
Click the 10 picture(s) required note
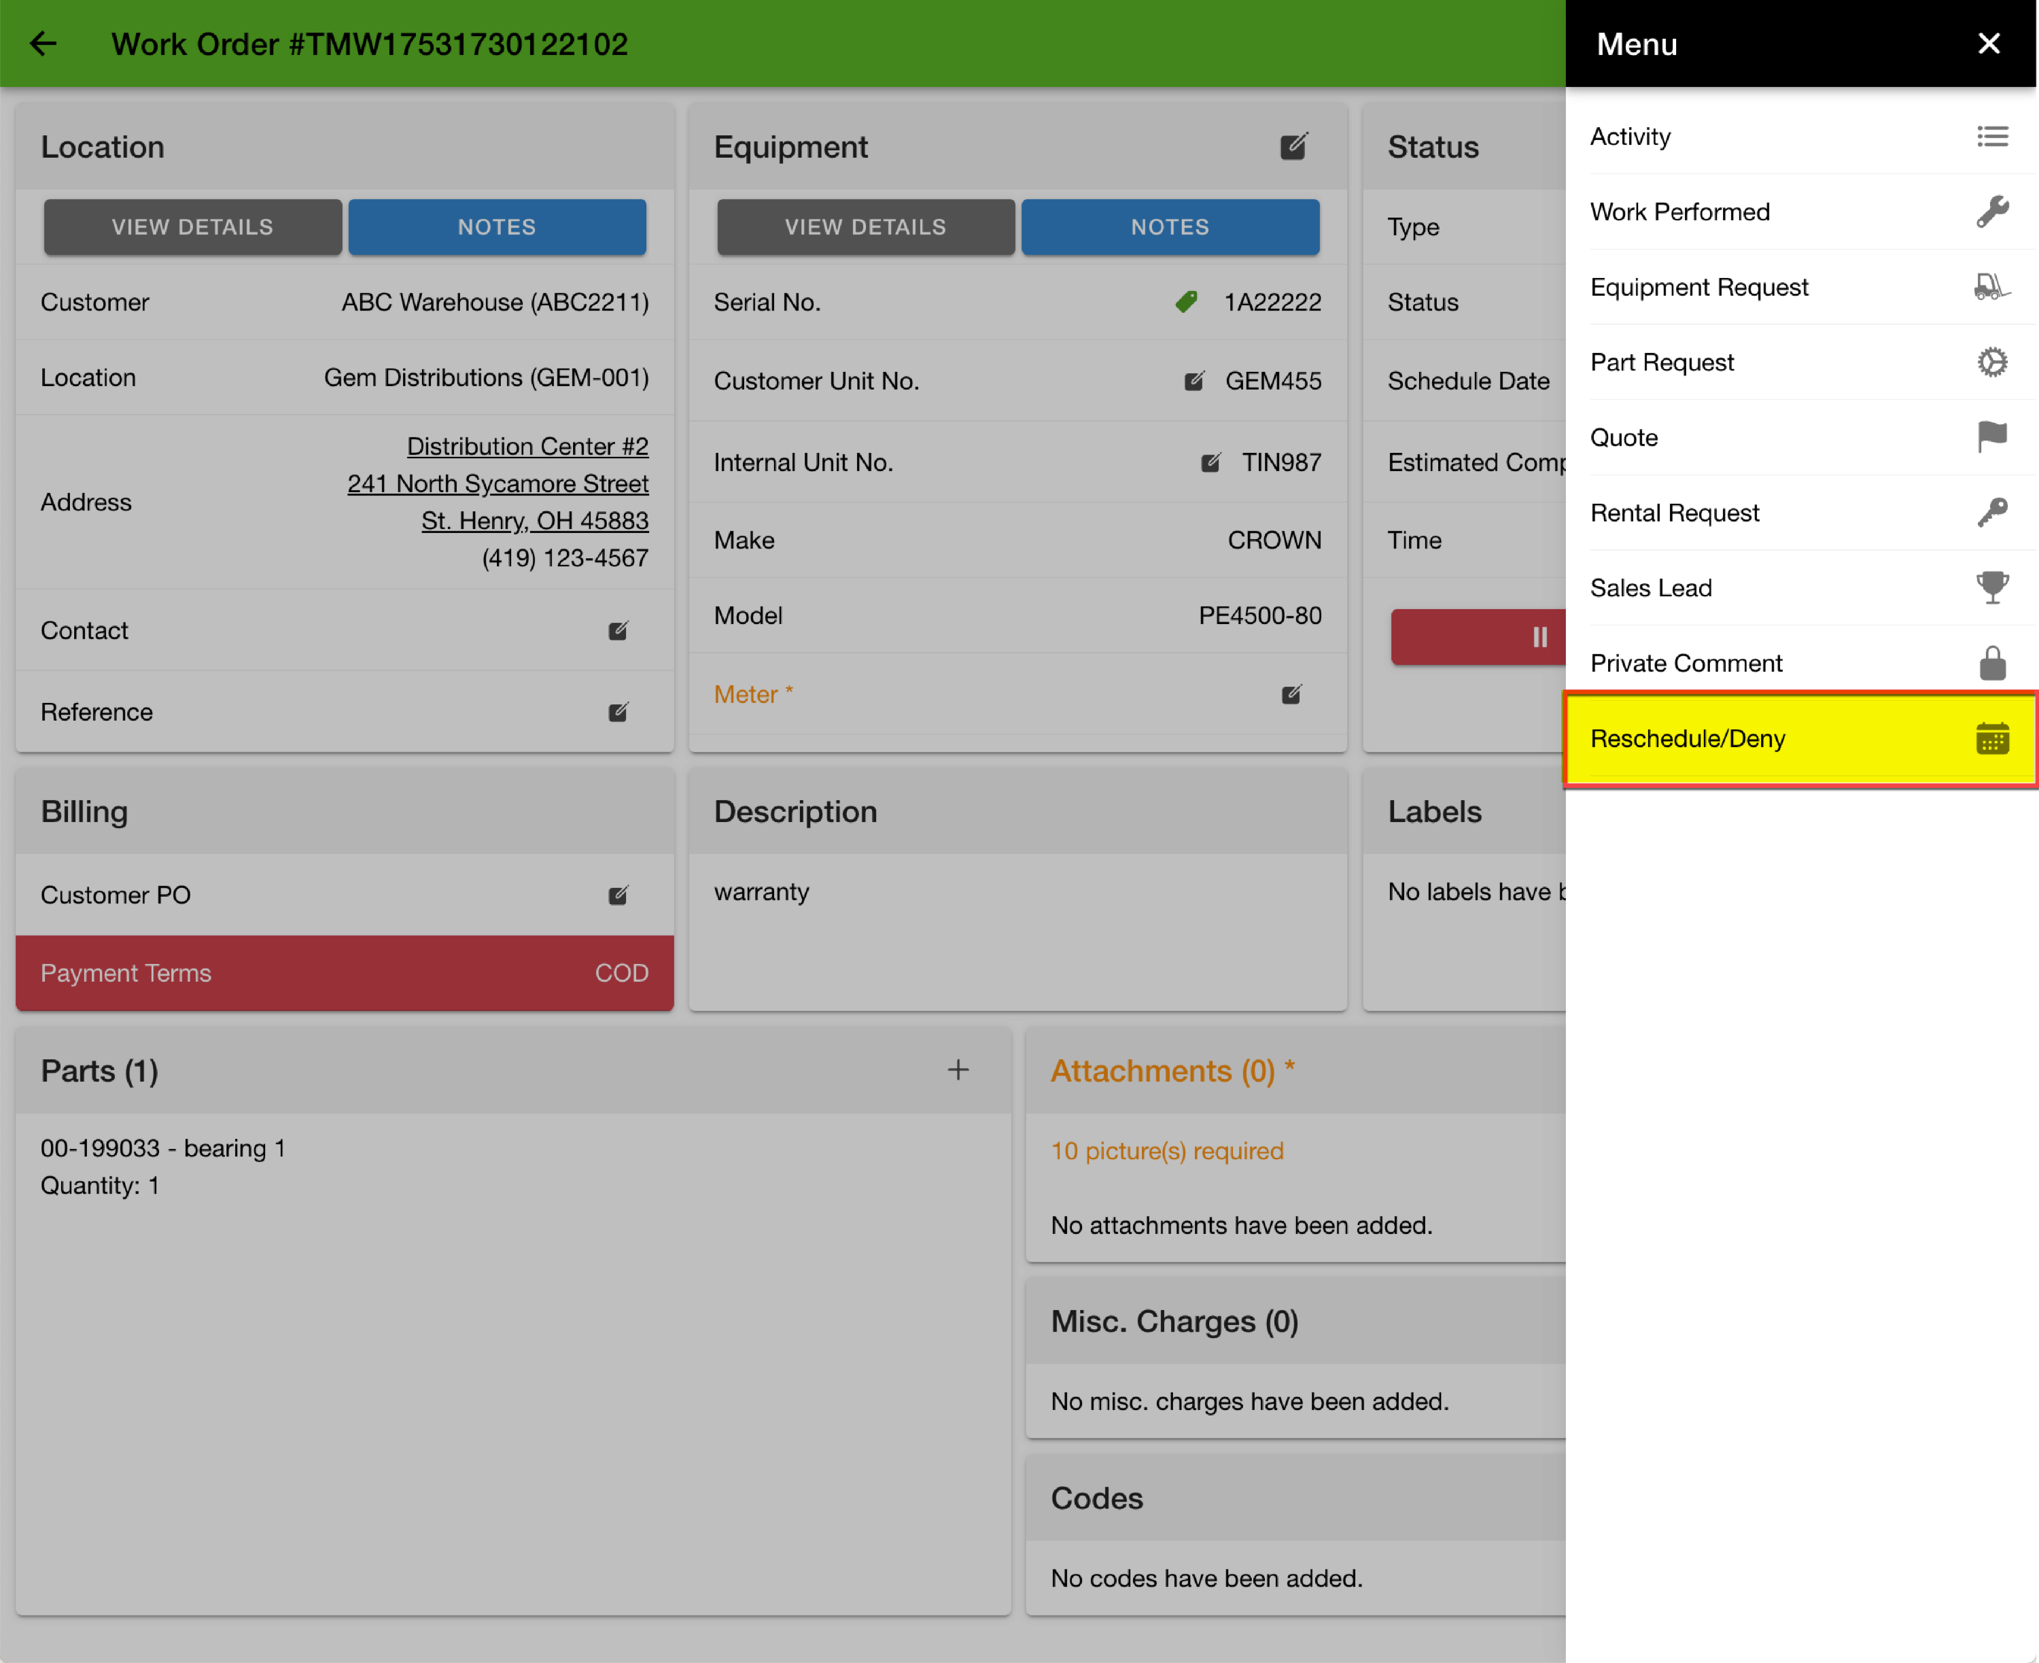[x=1166, y=1150]
